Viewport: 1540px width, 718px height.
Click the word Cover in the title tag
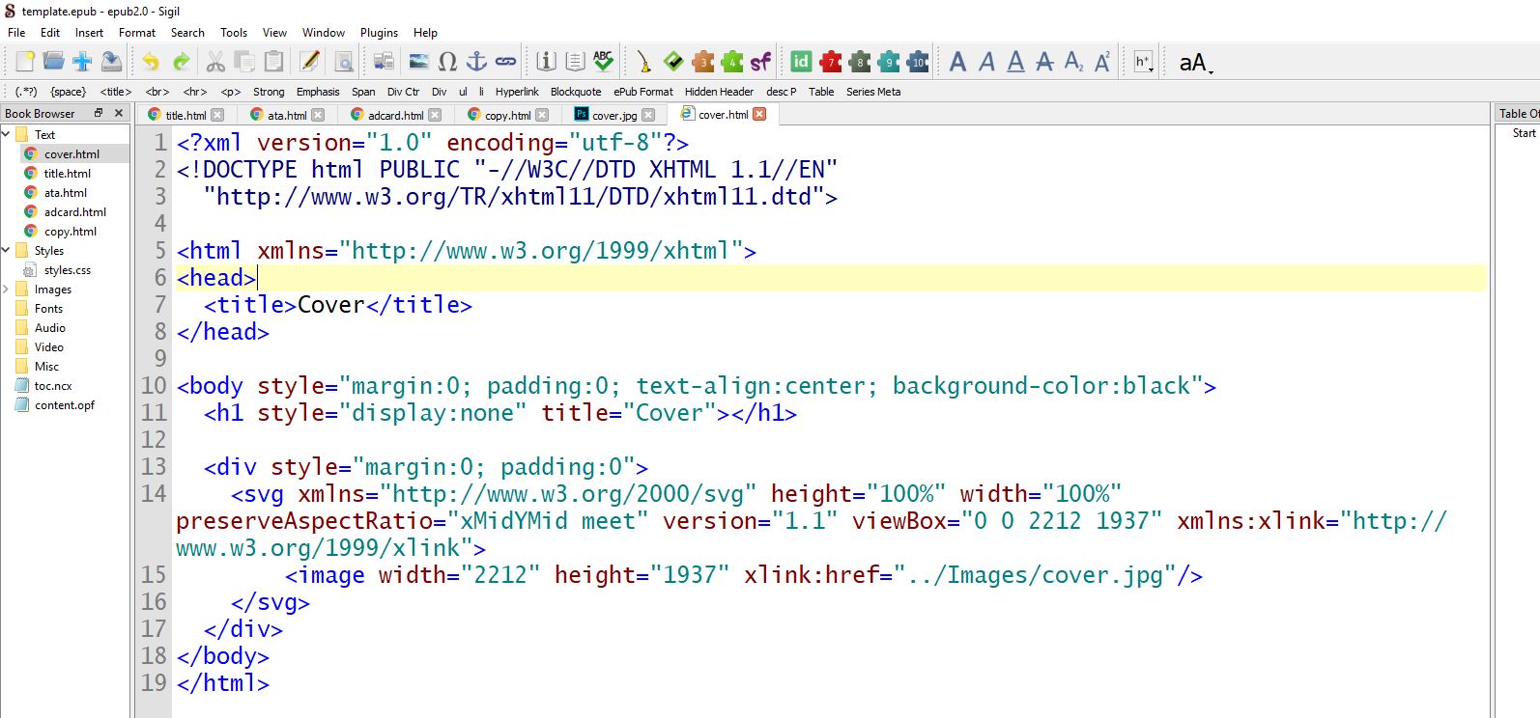pos(330,305)
